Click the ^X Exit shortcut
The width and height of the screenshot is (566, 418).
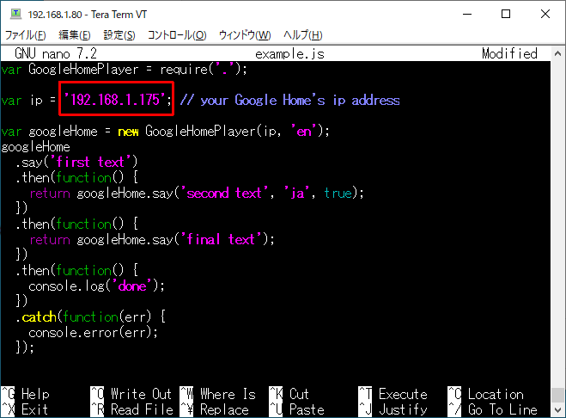pyautogui.click(x=25, y=409)
